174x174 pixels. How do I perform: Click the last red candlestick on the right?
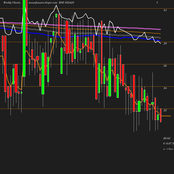coord(161,115)
